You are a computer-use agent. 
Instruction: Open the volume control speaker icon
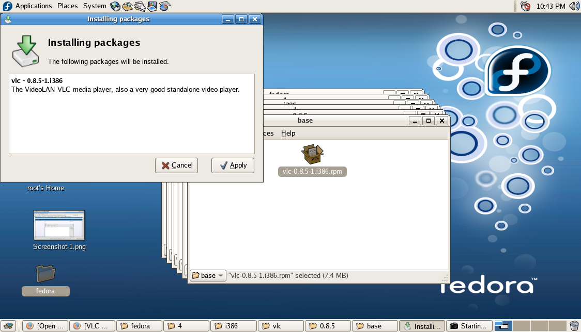coord(574,6)
